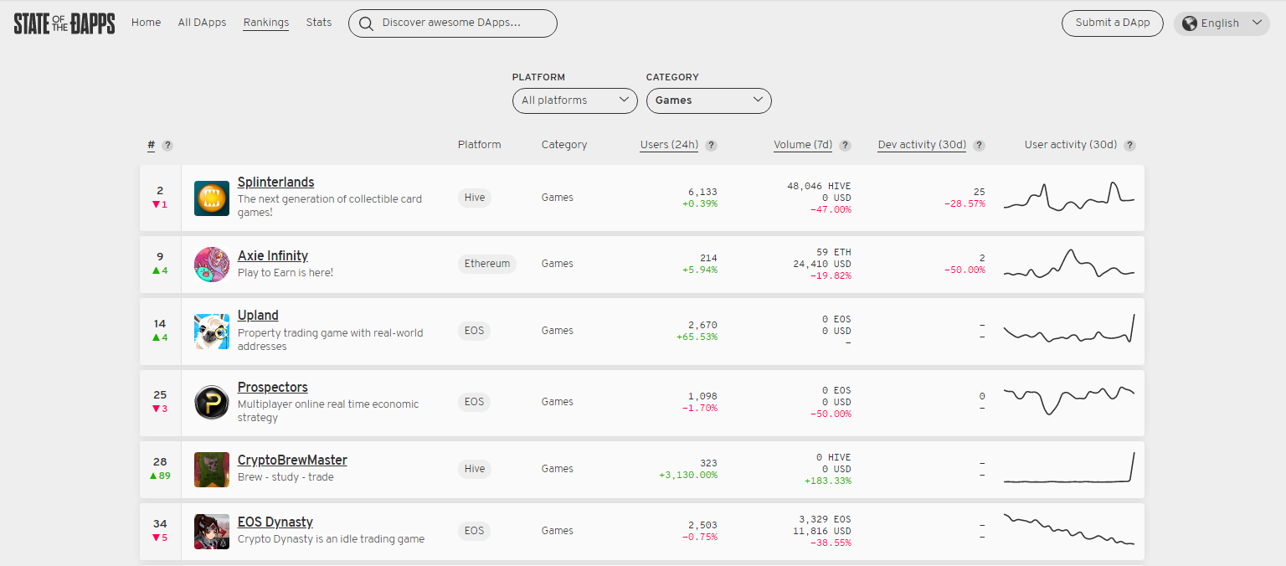Click the EOS platform tag for EOS Dynasty
Image resolution: width=1286 pixels, height=566 pixels.
(475, 531)
